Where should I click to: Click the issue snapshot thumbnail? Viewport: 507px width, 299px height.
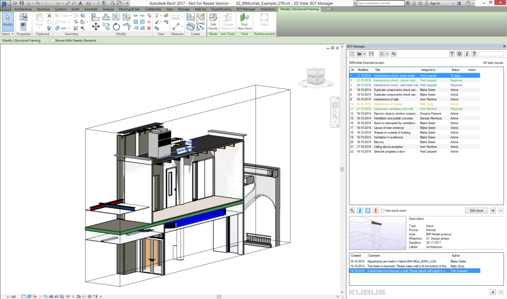click(x=377, y=233)
